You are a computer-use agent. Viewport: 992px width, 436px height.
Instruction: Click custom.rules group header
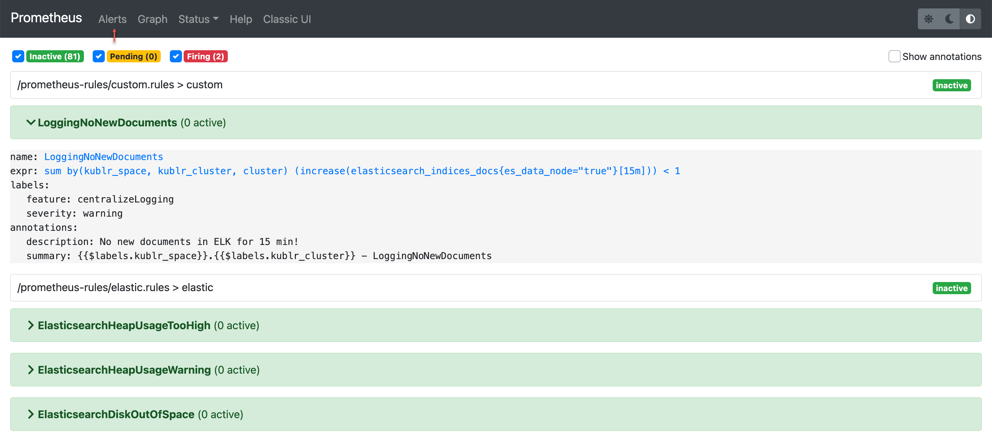pyautogui.click(x=496, y=85)
